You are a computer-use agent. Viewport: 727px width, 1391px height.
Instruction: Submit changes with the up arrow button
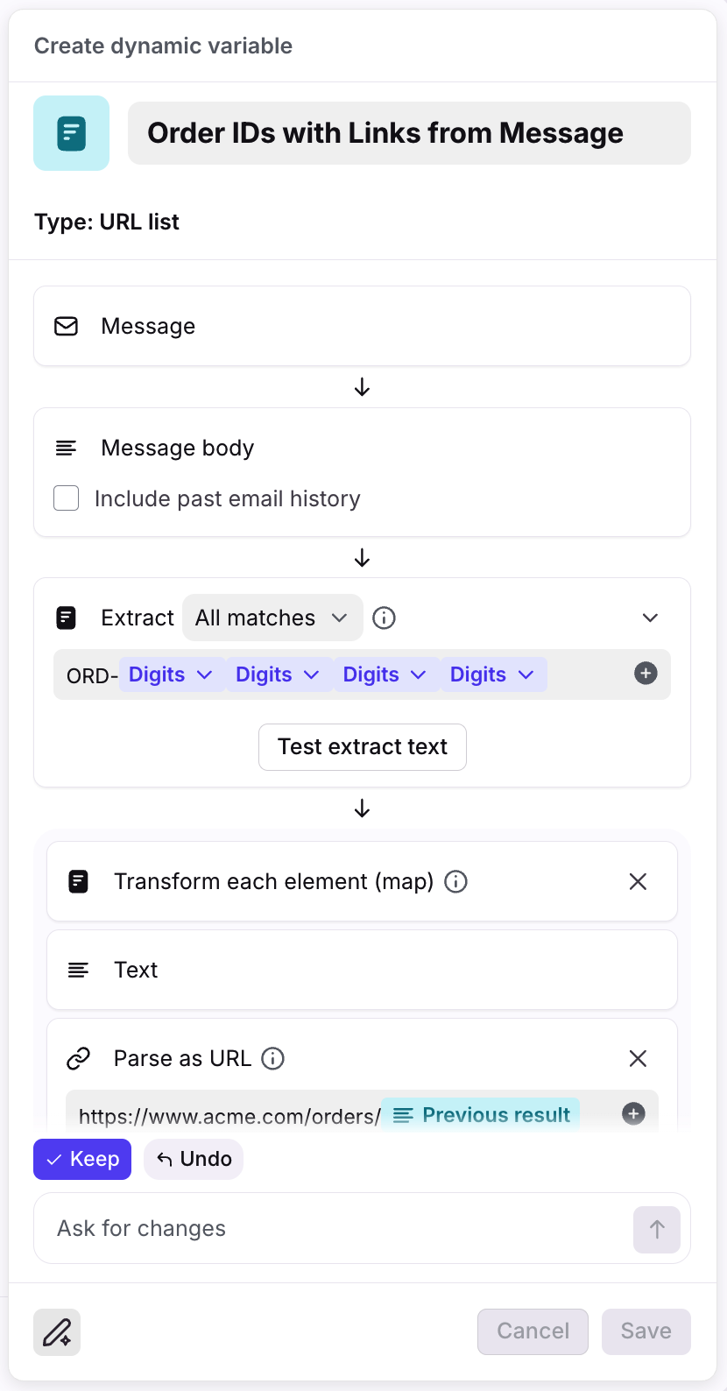point(656,1229)
